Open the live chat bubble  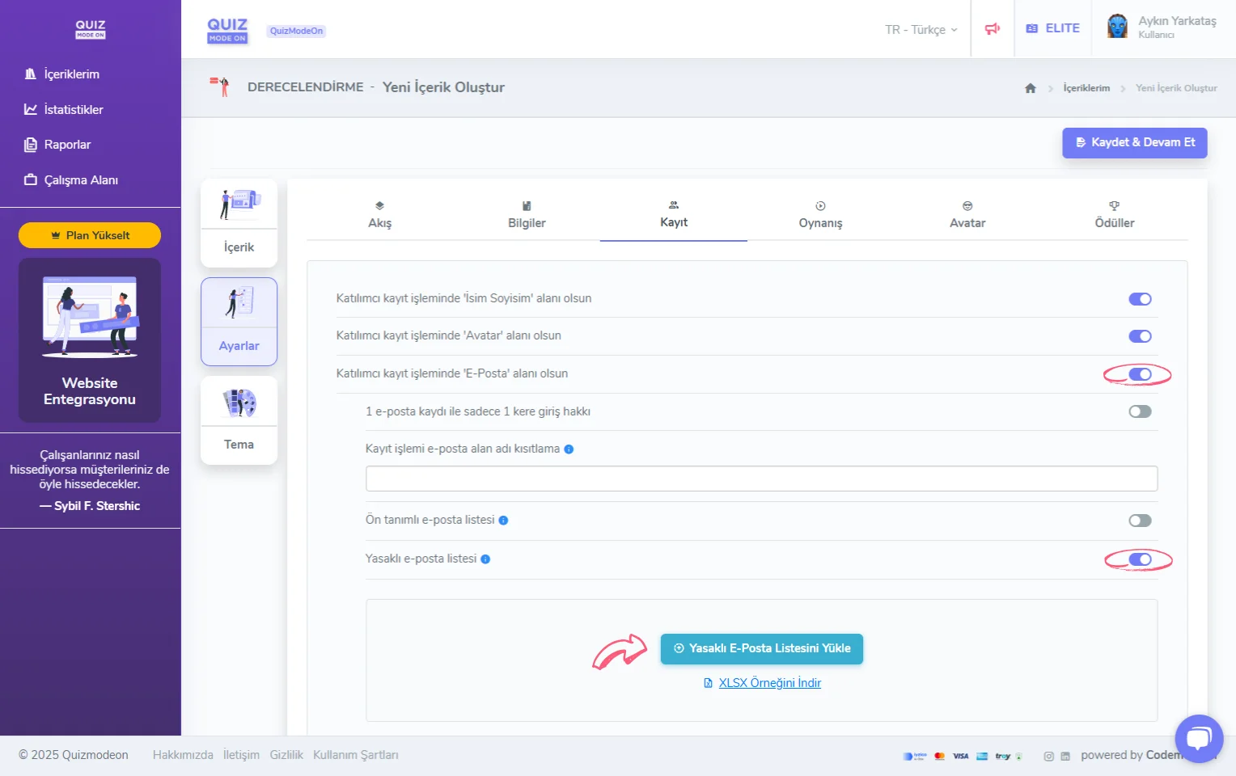[1199, 738]
